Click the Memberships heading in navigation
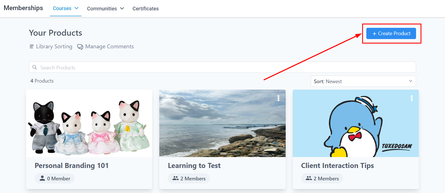Image resolution: width=445 pixels, height=193 pixels. click(x=23, y=8)
